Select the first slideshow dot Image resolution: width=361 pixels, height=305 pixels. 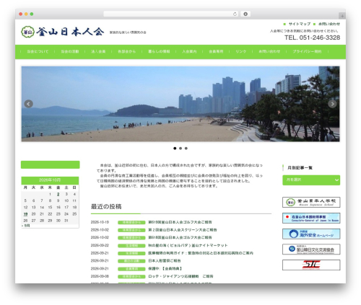click(x=175, y=149)
